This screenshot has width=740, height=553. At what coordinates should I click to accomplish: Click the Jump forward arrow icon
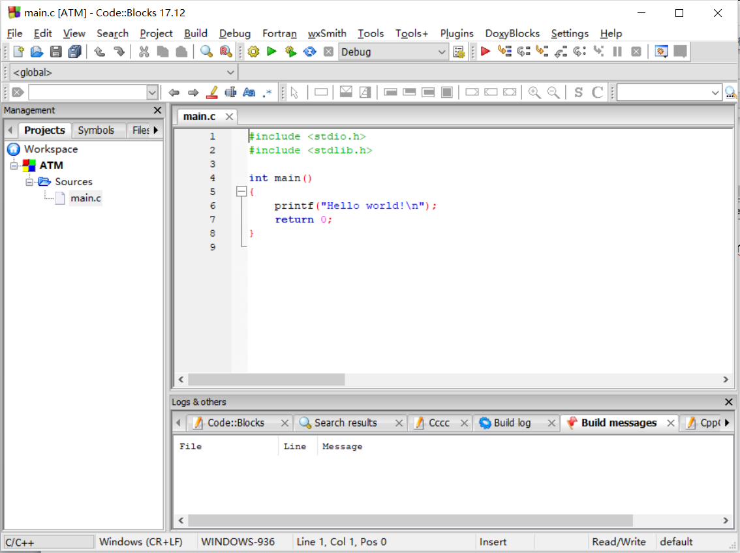tap(193, 93)
